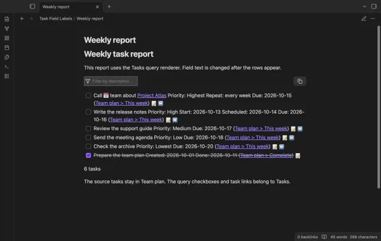Expand the tab list chevron dropdown

[x=364, y=7]
